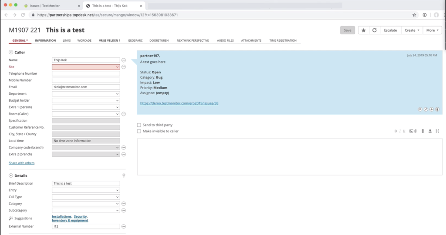This screenshot has height=235, width=446.
Task: Click the round icon next to Company code (branch)
Action: [123, 148]
